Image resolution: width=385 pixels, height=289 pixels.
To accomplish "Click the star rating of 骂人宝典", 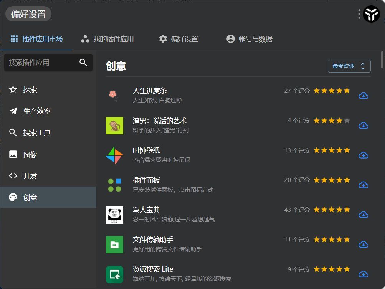I will [x=332, y=210].
